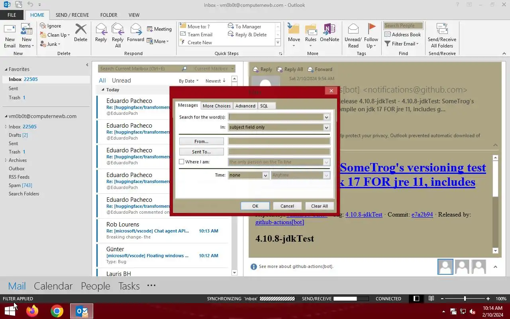Switch to reading view in status bar

pyautogui.click(x=431, y=299)
